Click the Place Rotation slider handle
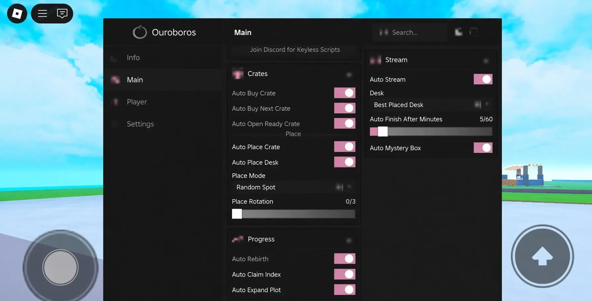Screen dimensions: 592x301 click(237, 214)
